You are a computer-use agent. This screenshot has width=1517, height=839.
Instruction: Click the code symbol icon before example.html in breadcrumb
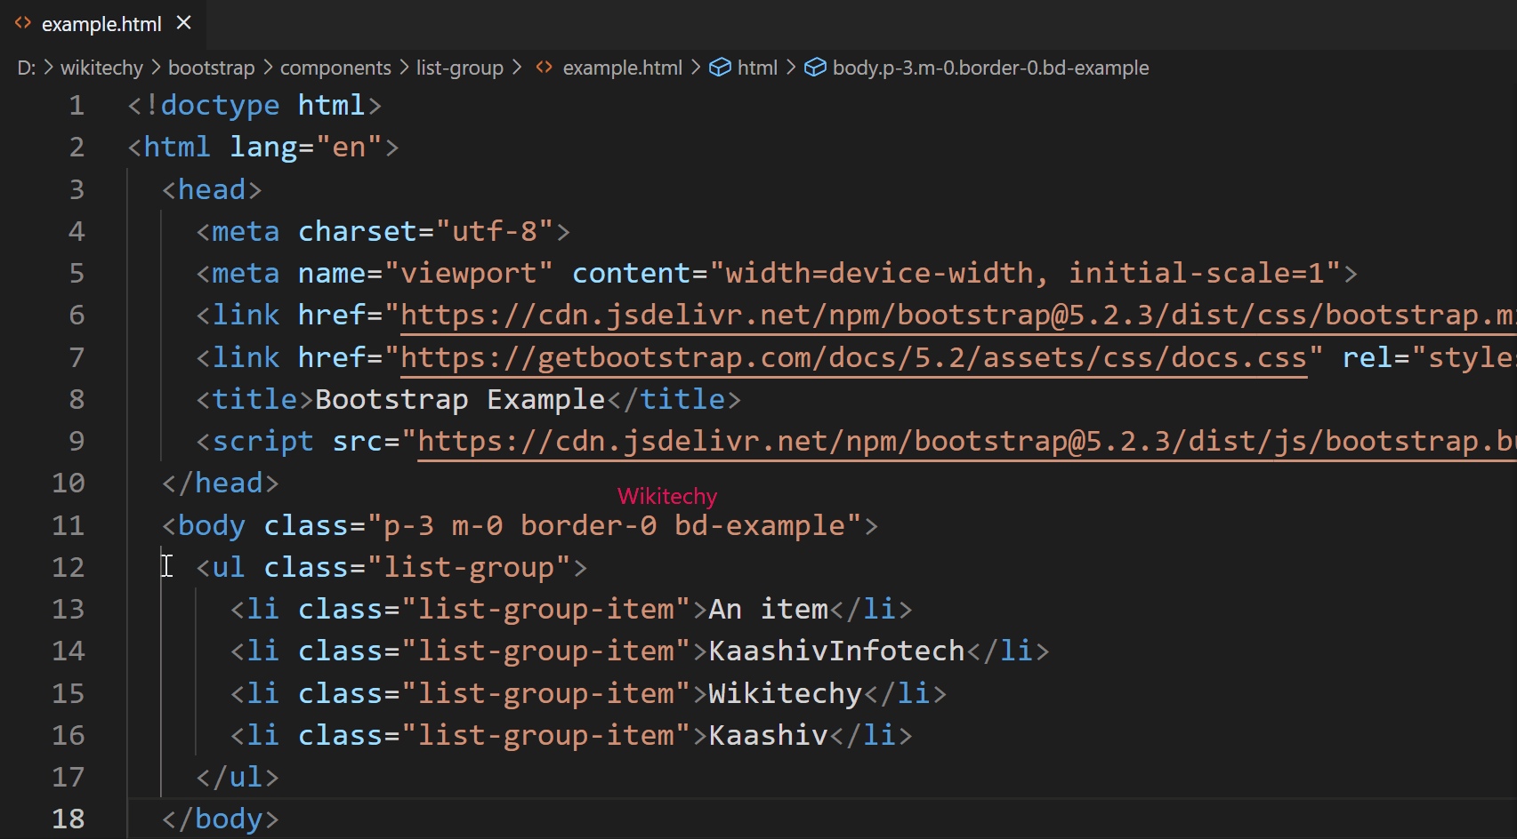(544, 68)
